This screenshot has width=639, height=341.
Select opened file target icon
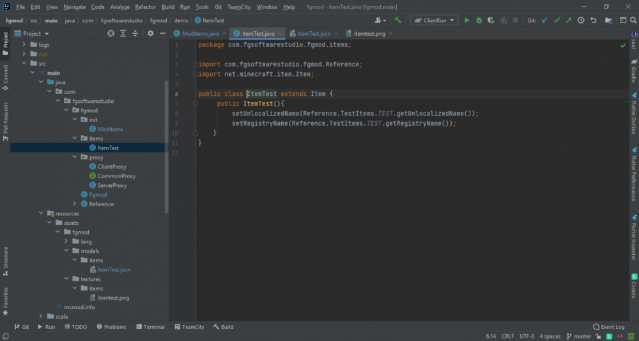click(111, 33)
